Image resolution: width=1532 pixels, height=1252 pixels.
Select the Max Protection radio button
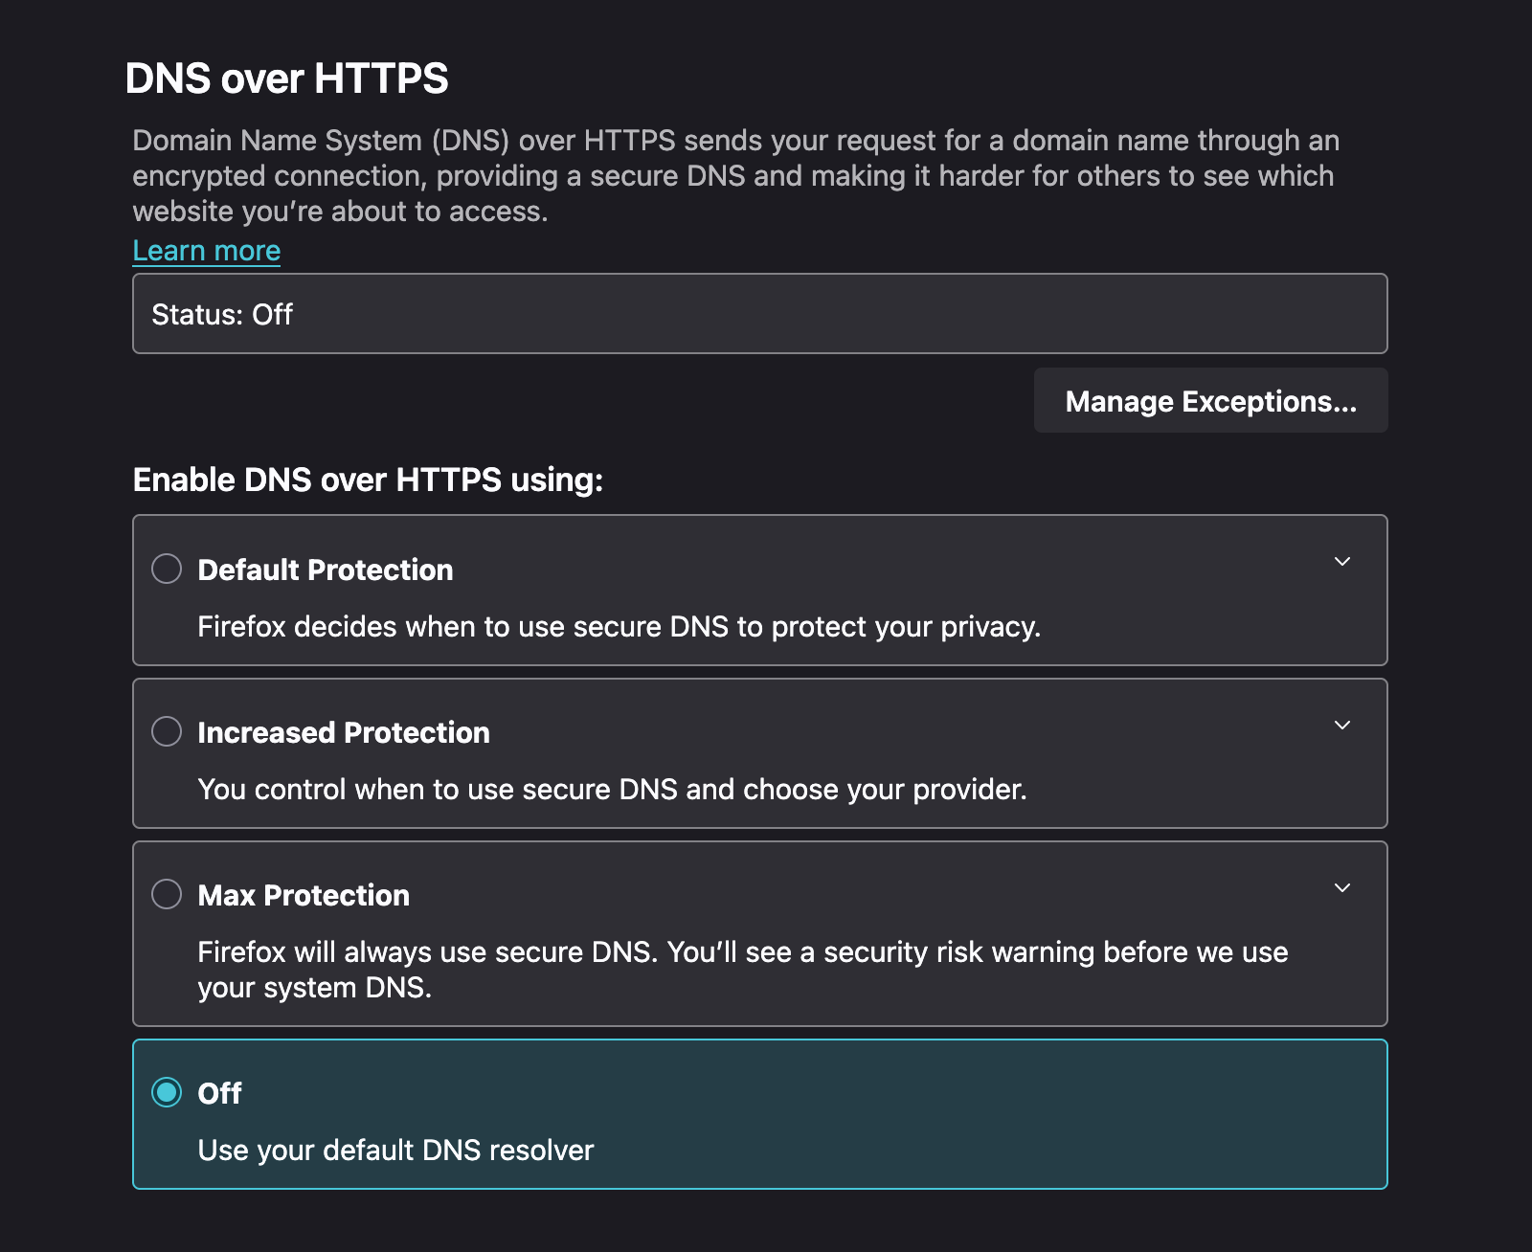coord(167,894)
